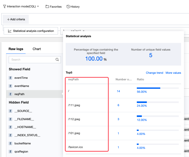This screenshot has width=189, height=157.
Task: Click the filter funnel icon beside Interaction mode
Action: coord(4,6)
